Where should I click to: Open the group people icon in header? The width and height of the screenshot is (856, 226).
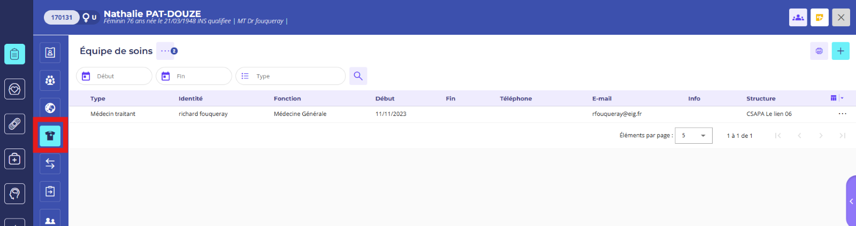click(x=798, y=18)
